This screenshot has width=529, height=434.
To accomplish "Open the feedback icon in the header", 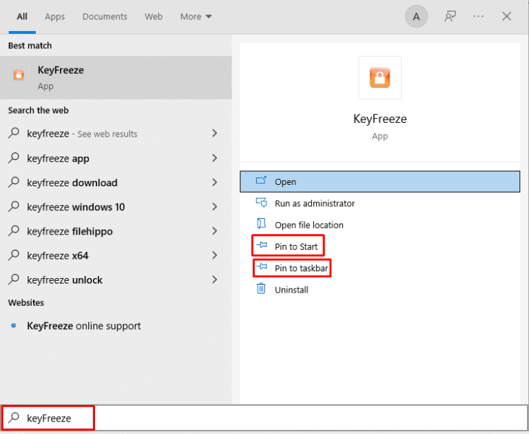I will click(x=450, y=17).
